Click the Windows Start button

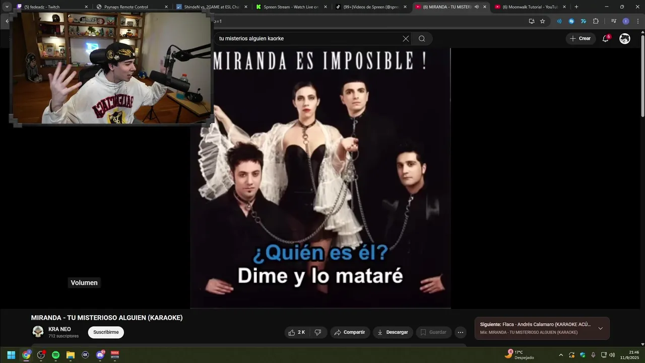tap(11, 355)
